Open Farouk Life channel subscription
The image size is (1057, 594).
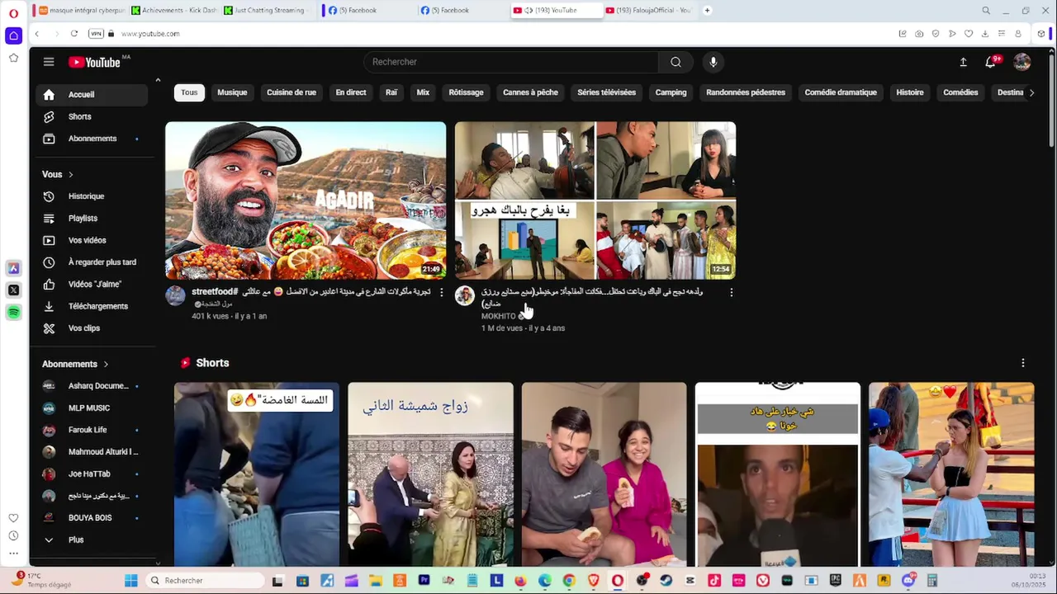click(x=92, y=430)
